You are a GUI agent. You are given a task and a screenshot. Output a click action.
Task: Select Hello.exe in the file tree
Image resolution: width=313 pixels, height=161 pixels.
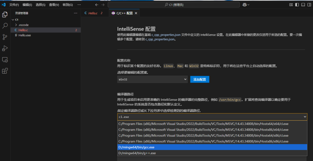pyautogui.click(x=46, y=35)
